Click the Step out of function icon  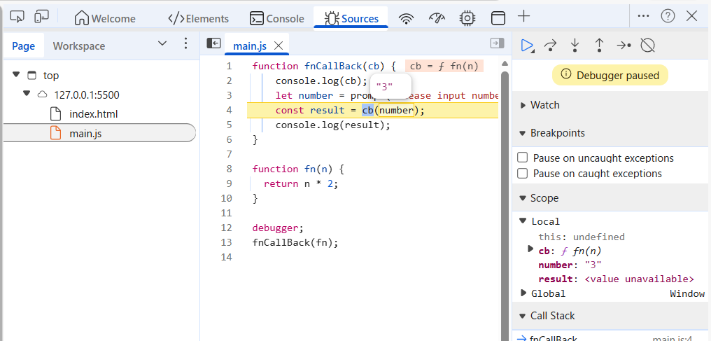pyautogui.click(x=599, y=46)
